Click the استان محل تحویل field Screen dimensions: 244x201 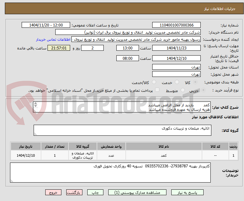[x=176, y=67]
